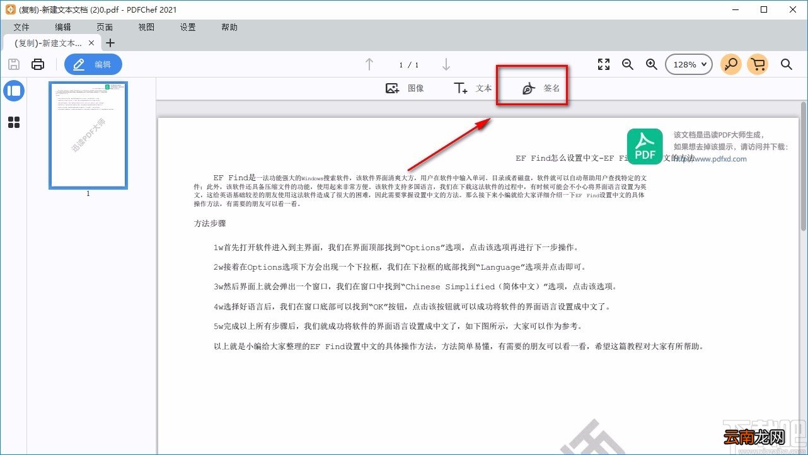Open the 帮助 menu
The height and width of the screenshot is (455, 808).
point(229,27)
